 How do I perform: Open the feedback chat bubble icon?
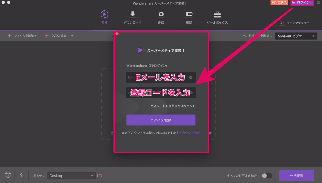coord(318,2)
